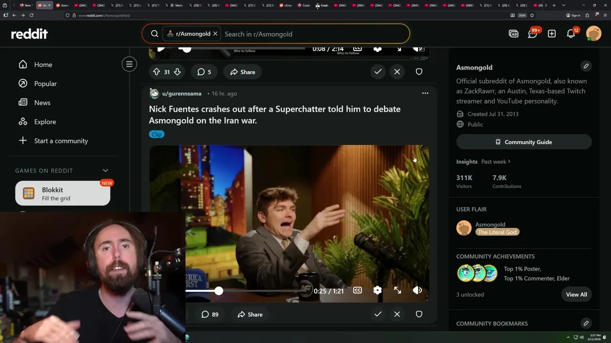Mute the top video volume
Viewport: 611px width, 343px height.
click(x=418, y=49)
